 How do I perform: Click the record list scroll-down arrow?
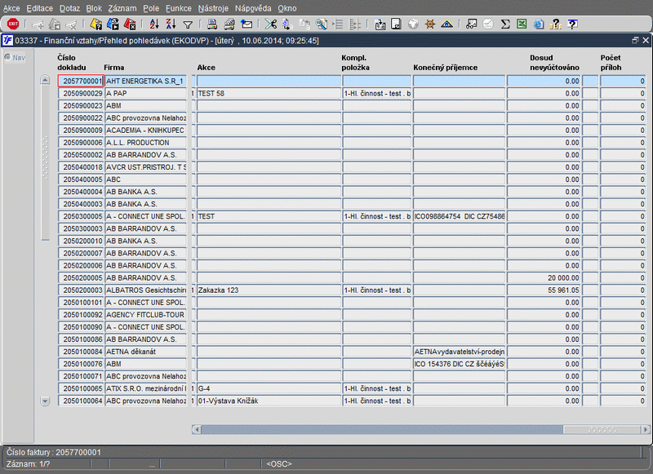click(x=45, y=401)
